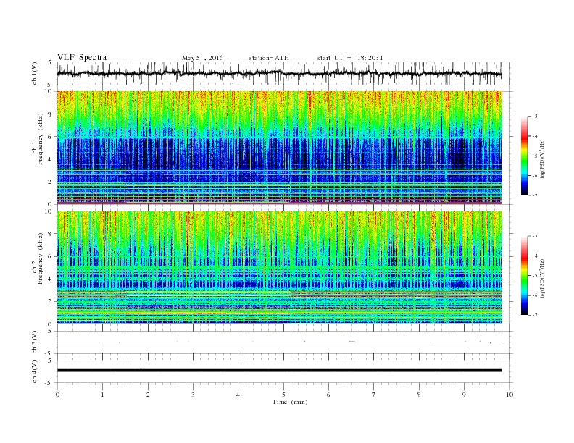Click the ch.2 spectrogram color bar
574x443 pixels.
[x=524, y=276]
